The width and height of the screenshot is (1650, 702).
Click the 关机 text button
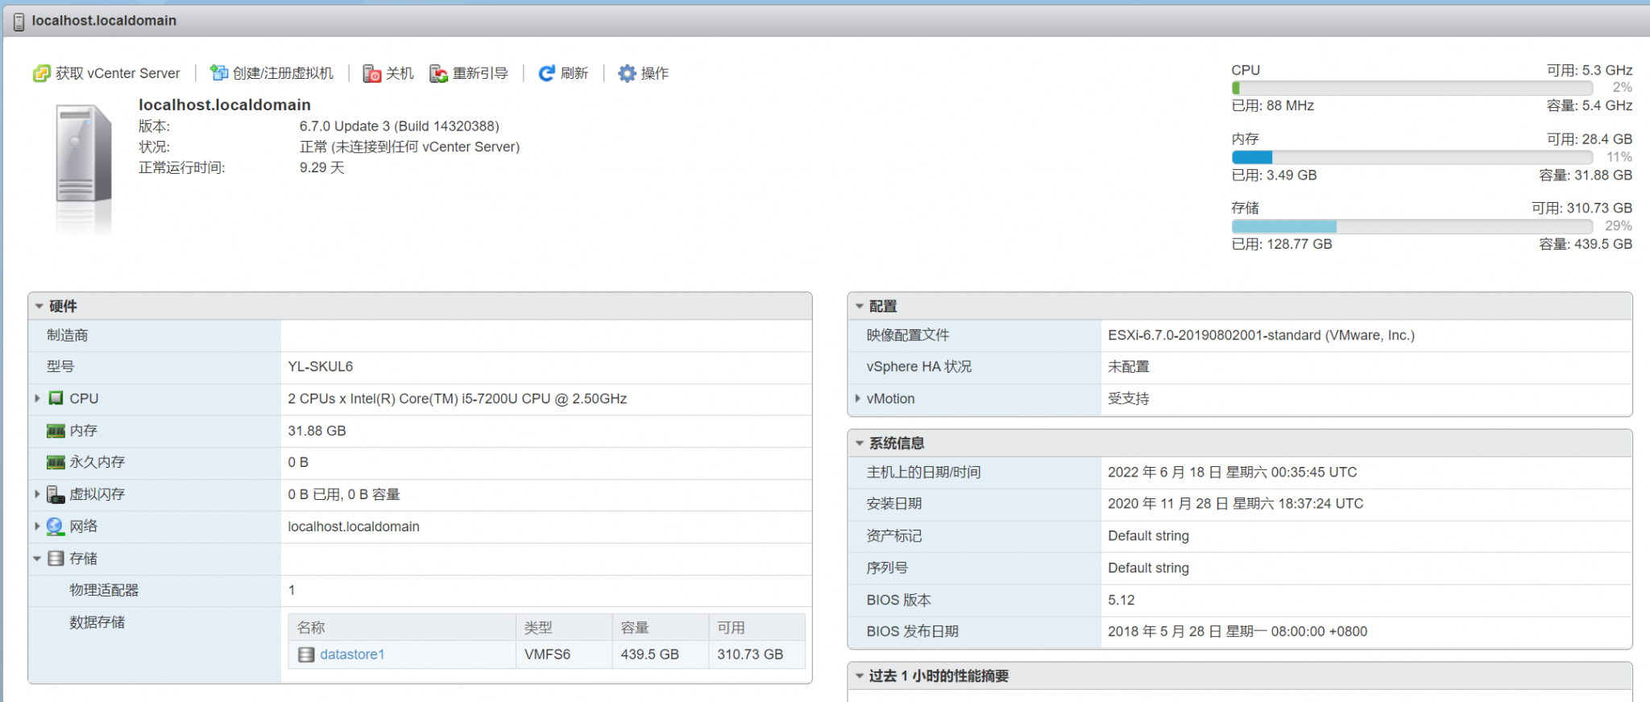(x=400, y=73)
